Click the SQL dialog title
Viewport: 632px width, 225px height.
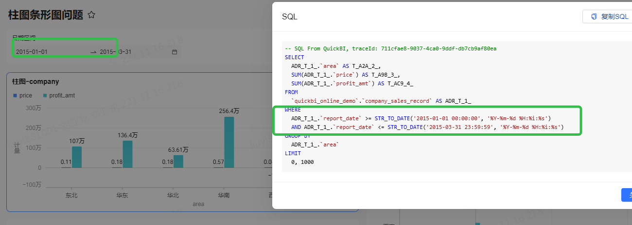coord(290,16)
